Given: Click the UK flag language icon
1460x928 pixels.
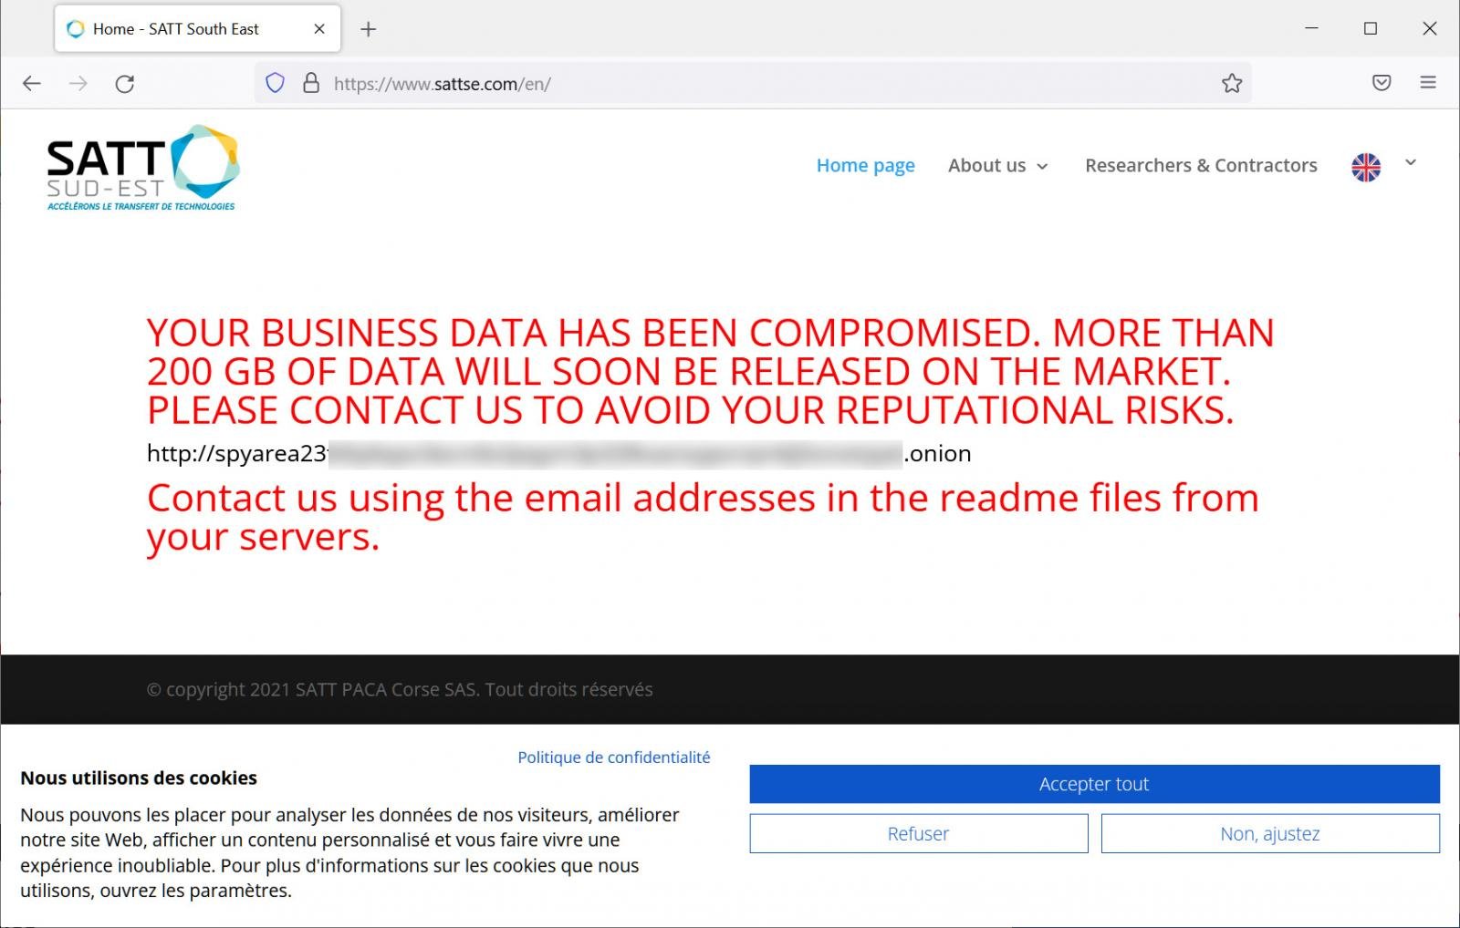Looking at the screenshot, I should (1366, 167).
